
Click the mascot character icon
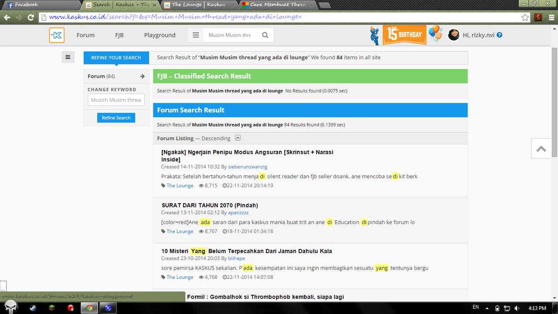coord(375,35)
